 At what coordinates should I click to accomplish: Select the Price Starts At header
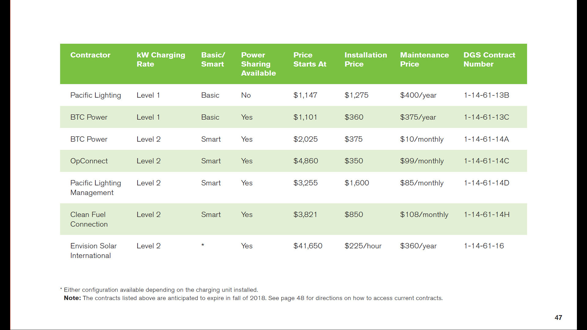pos(310,60)
